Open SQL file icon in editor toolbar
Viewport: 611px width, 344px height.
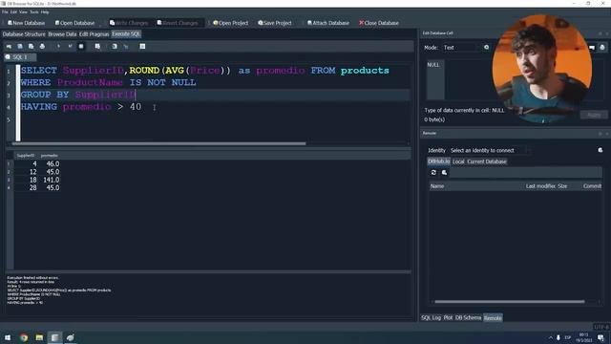[x=20, y=47]
